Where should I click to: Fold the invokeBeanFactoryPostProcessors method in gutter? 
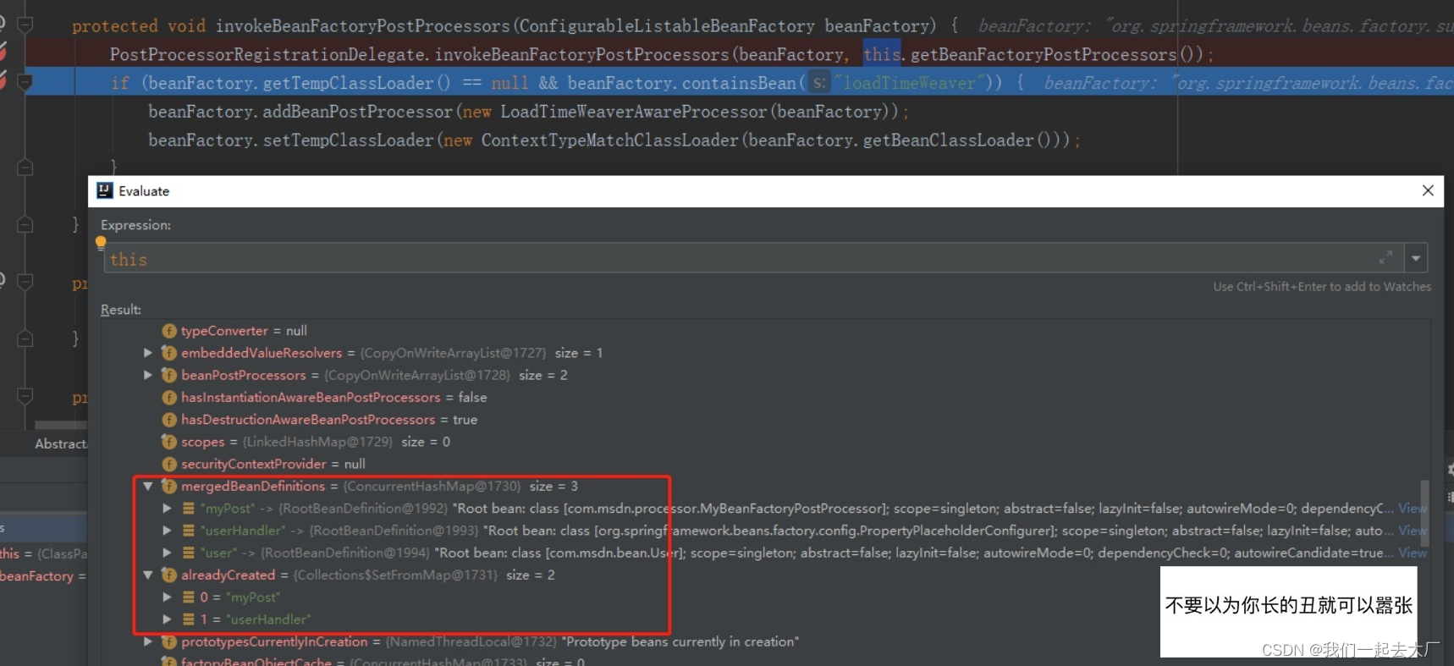25,25
